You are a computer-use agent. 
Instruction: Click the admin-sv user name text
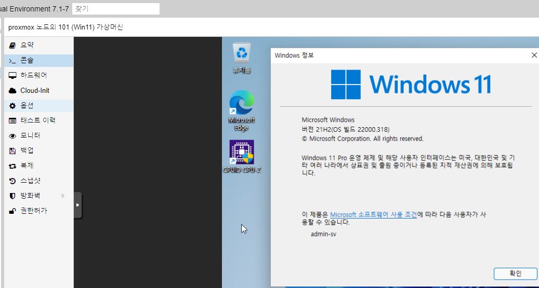click(323, 234)
